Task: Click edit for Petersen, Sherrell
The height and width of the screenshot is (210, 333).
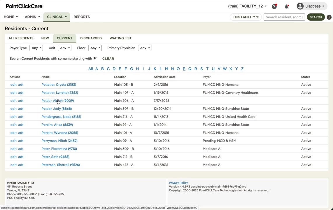Action: 13,165
